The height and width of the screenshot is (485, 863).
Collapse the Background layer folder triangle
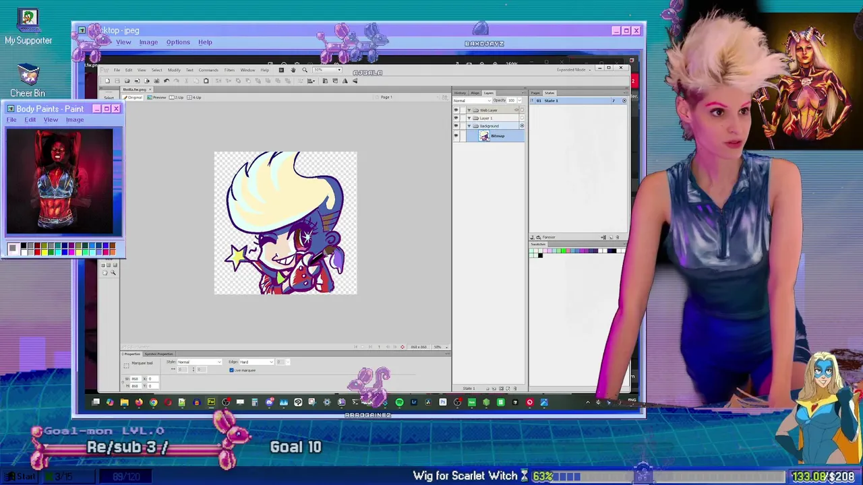click(x=469, y=126)
